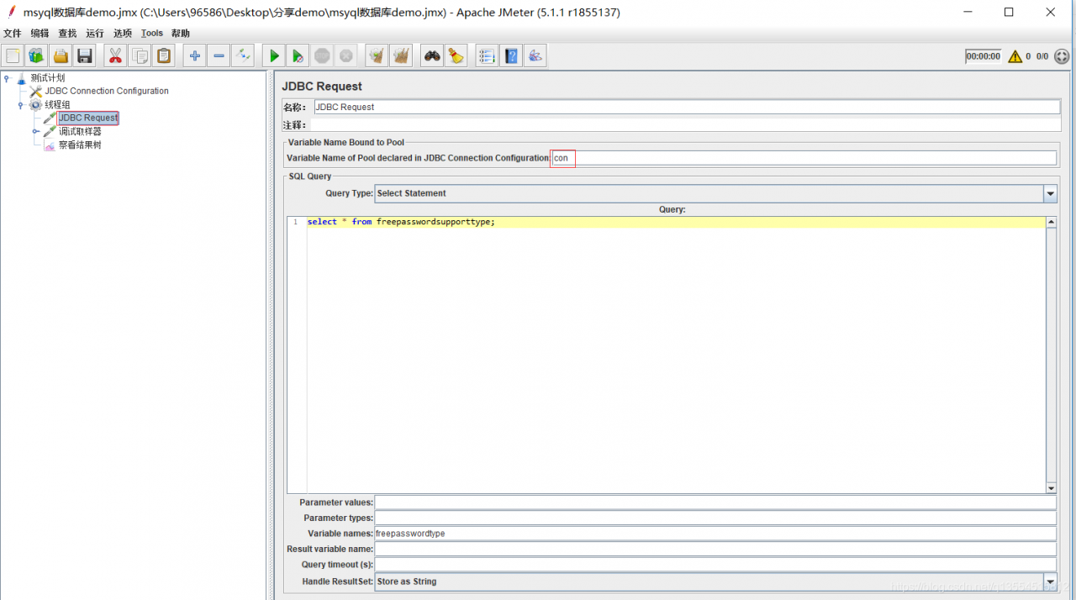Image resolution: width=1076 pixels, height=600 pixels.
Task: Click the SQL query text 'select * from freepasswordsupporttype;'
Action: tap(401, 222)
